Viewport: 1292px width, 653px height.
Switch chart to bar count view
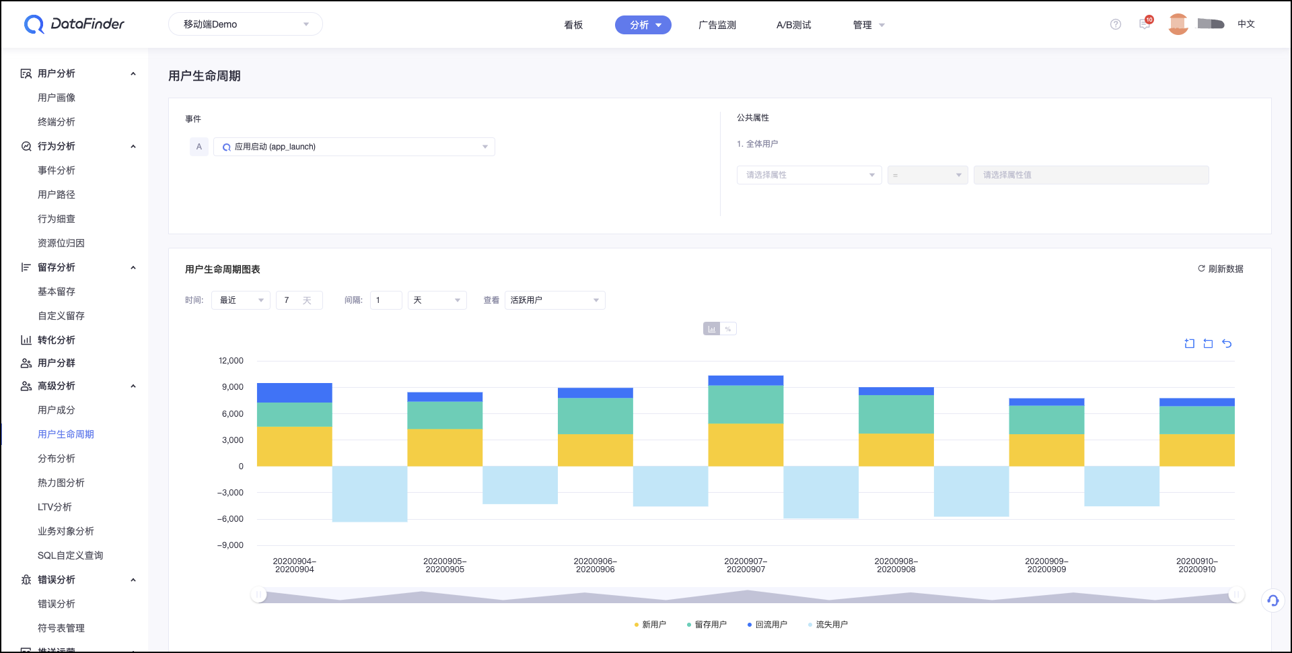click(x=711, y=329)
